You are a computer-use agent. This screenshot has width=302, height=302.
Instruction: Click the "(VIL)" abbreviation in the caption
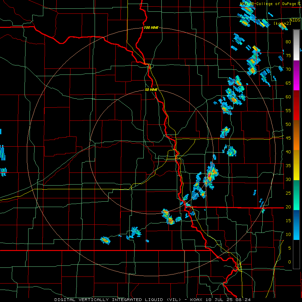[x=174, y=300]
